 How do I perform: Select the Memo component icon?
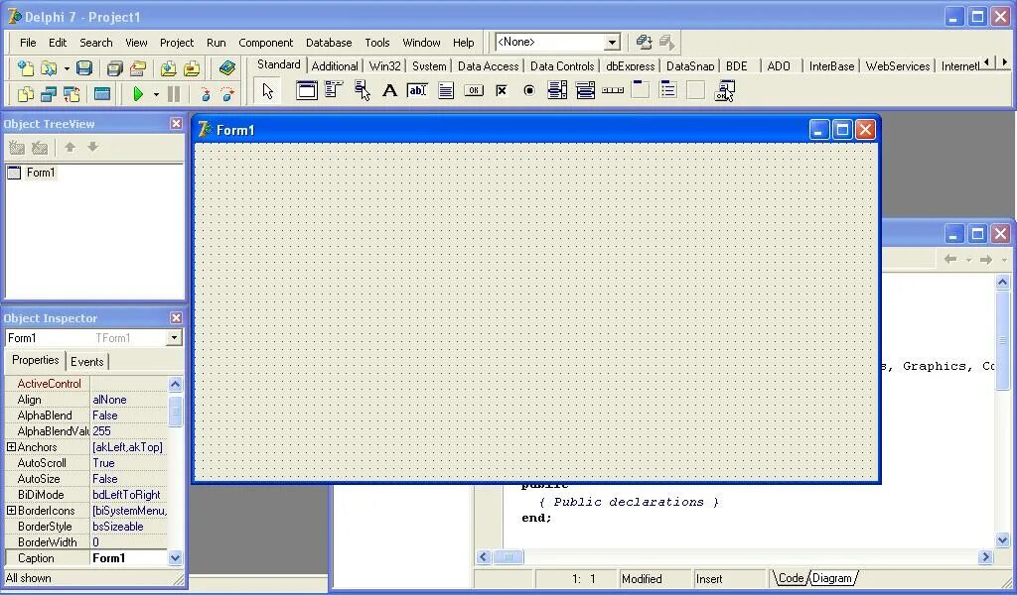(x=446, y=90)
